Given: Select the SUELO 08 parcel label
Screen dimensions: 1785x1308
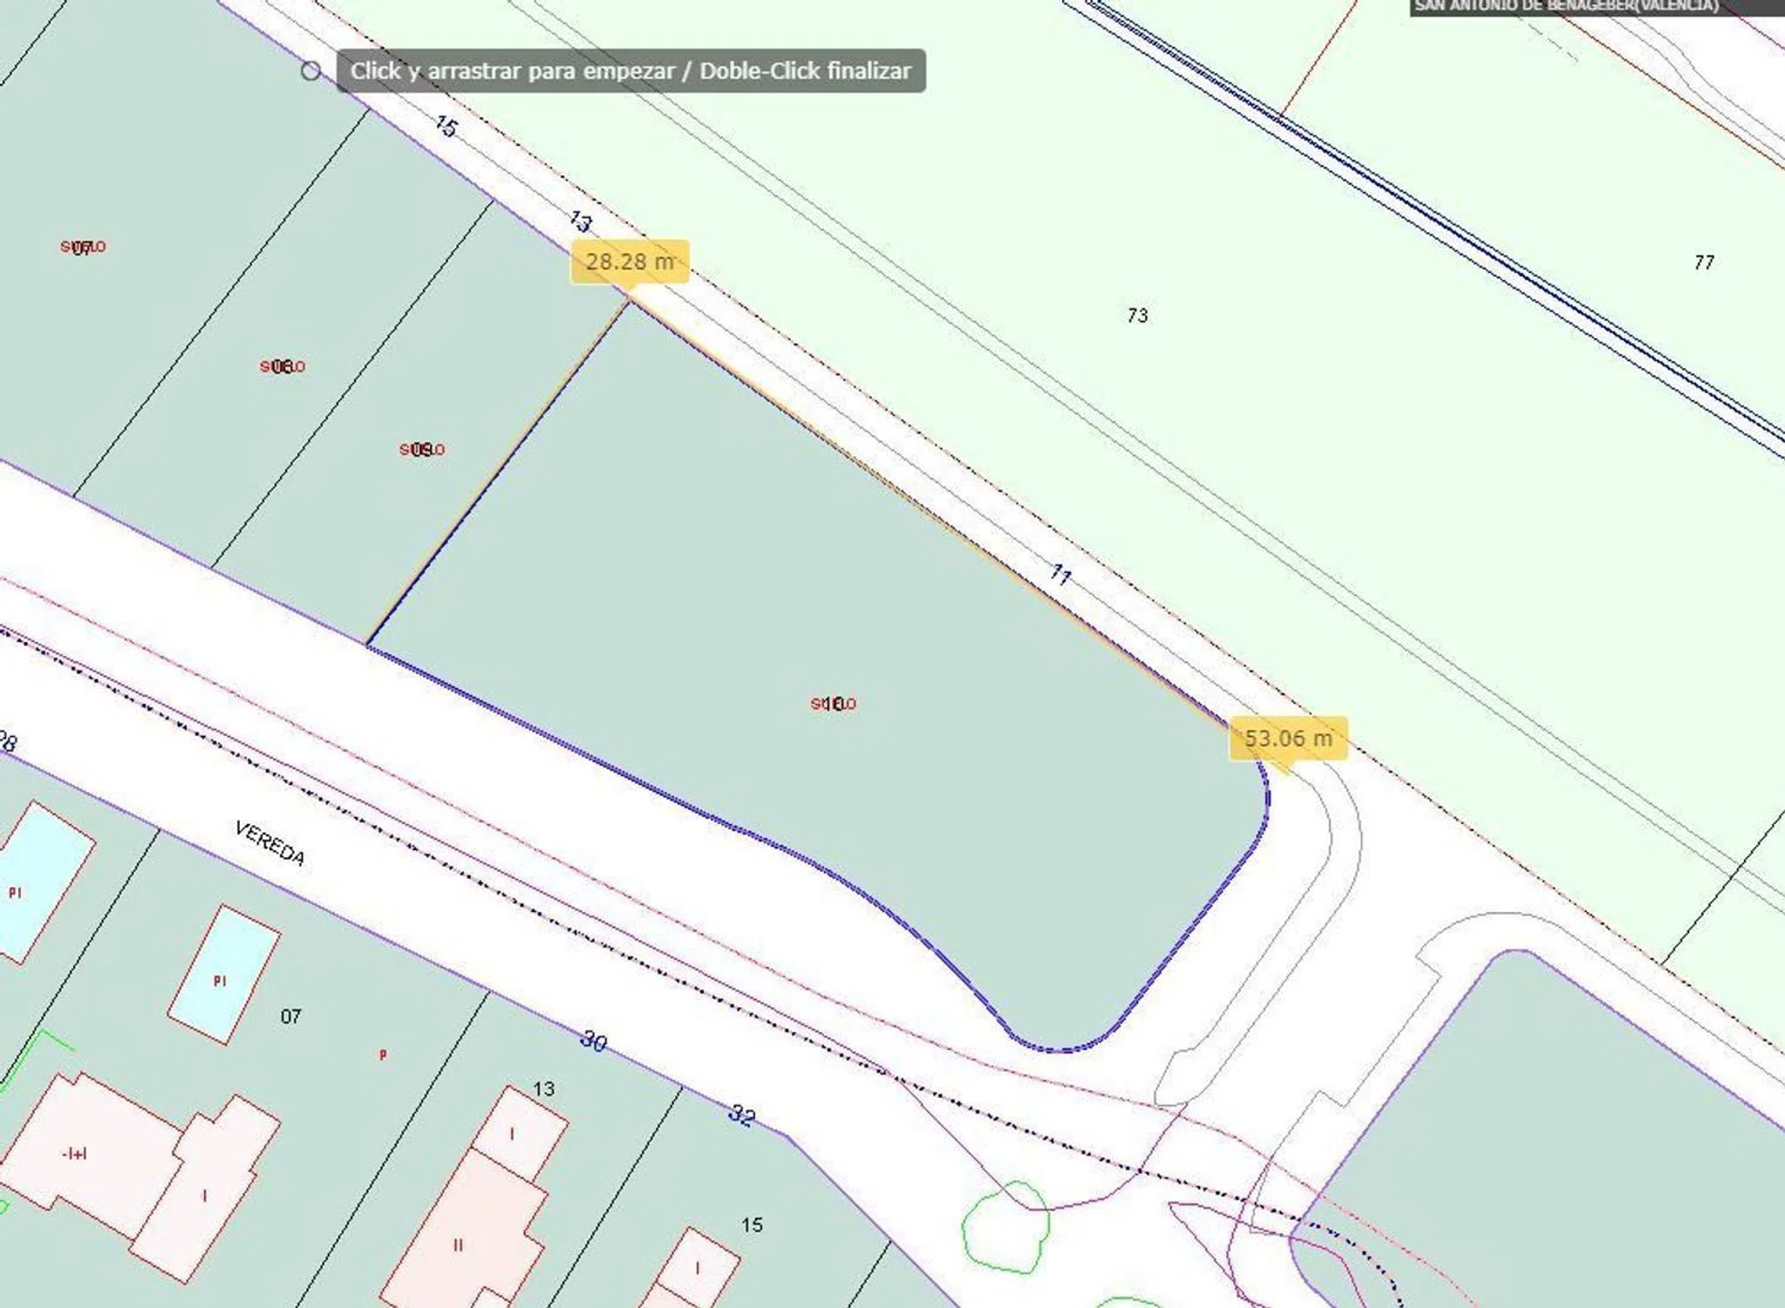Looking at the screenshot, I should click(283, 366).
